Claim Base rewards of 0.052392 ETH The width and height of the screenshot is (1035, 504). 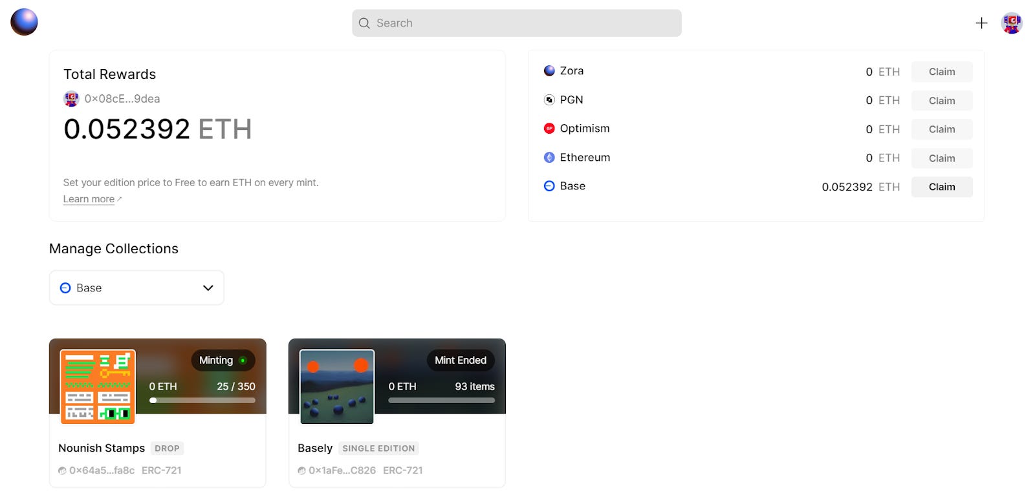click(942, 187)
